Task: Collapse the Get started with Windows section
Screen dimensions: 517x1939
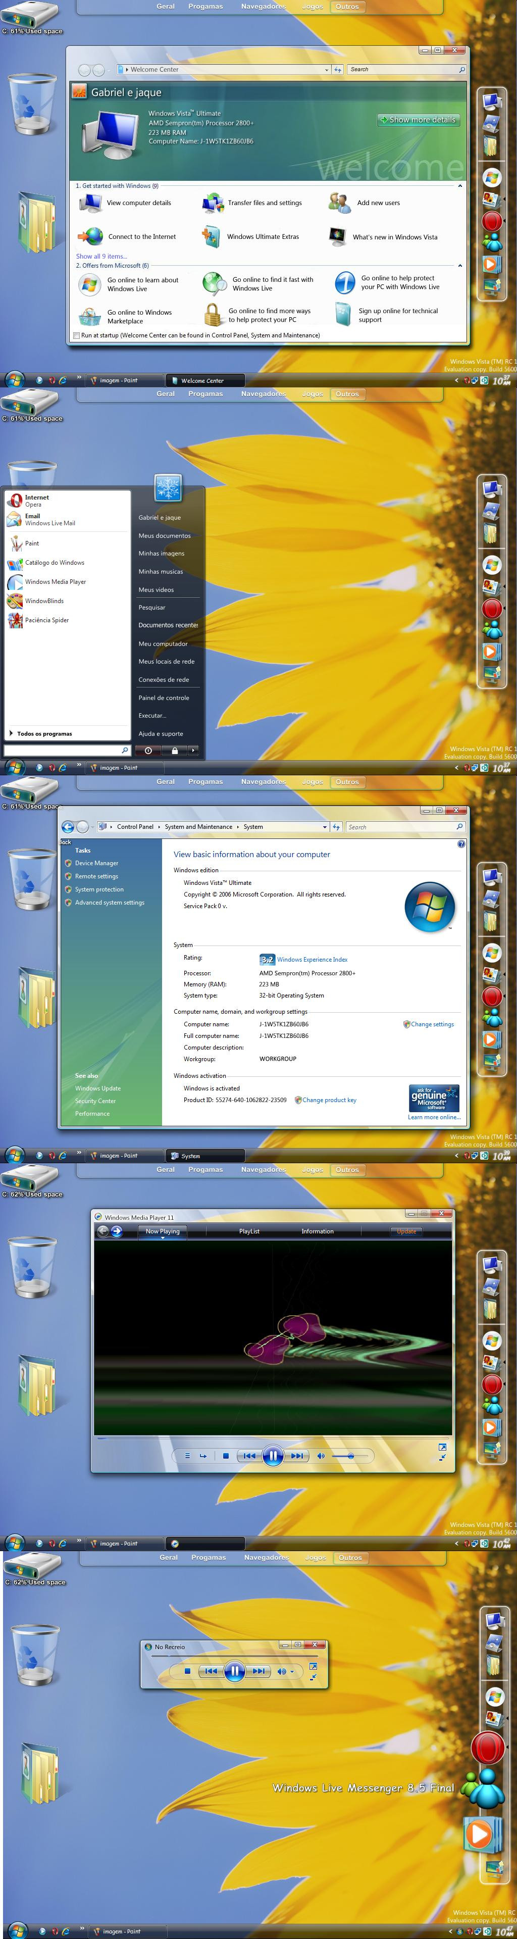Action: (x=460, y=186)
